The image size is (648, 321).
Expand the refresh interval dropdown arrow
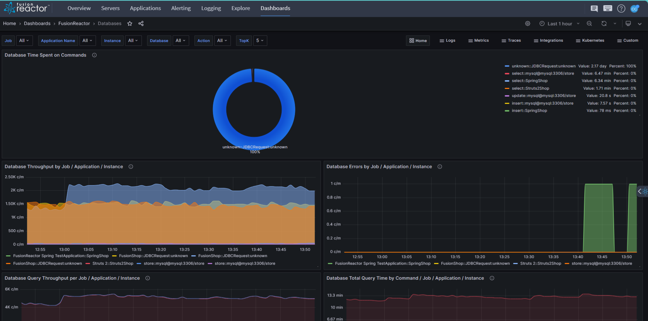coord(615,23)
